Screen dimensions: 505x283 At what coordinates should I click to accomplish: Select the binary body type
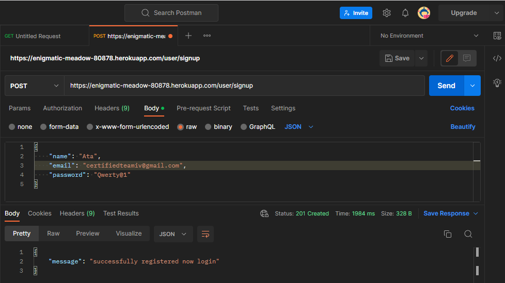tap(219, 127)
